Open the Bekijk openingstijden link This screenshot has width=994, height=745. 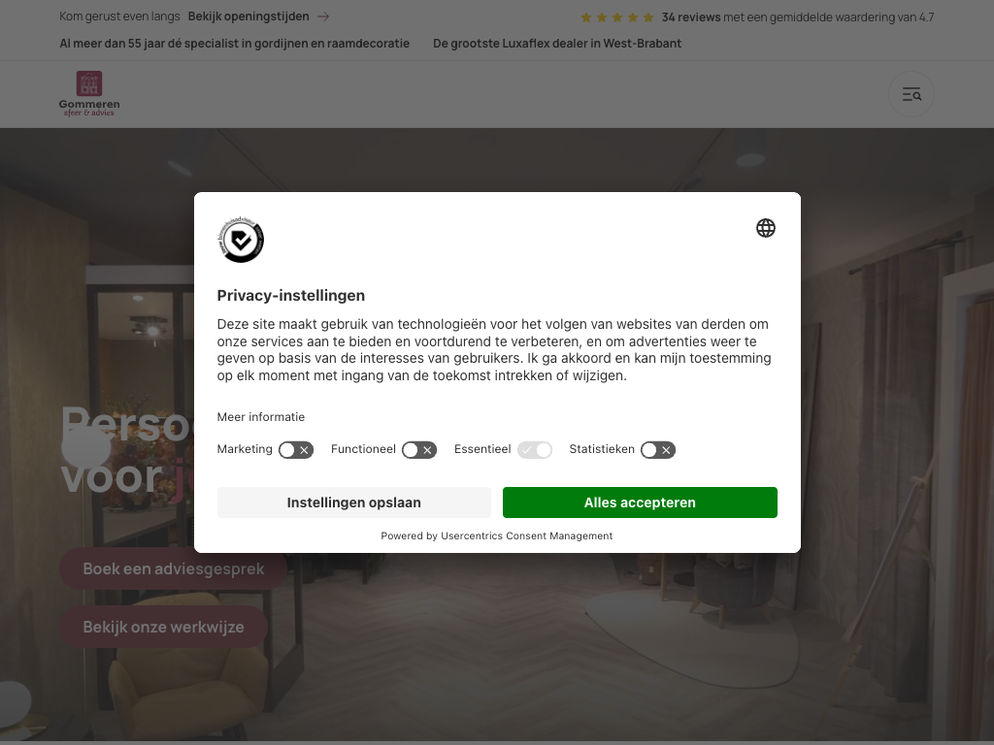pyautogui.click(x=248, y=16)
